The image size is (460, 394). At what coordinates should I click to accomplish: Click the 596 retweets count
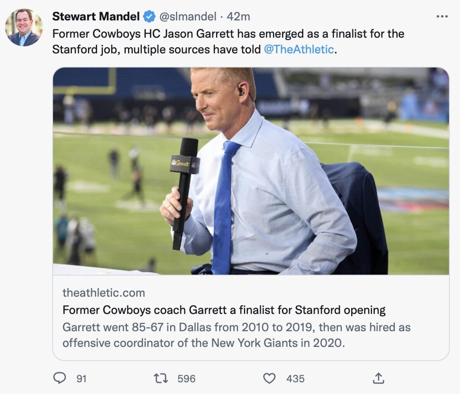(x=186, y=379)
